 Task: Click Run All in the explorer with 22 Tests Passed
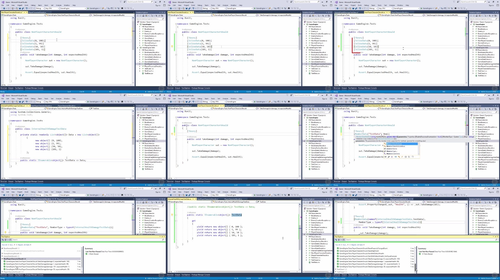coord(338,245)
